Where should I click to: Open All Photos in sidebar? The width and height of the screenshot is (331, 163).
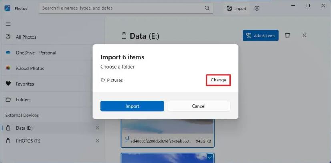(26, 37)
